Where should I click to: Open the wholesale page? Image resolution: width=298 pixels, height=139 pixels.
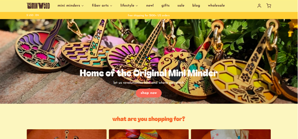point(216,6)
